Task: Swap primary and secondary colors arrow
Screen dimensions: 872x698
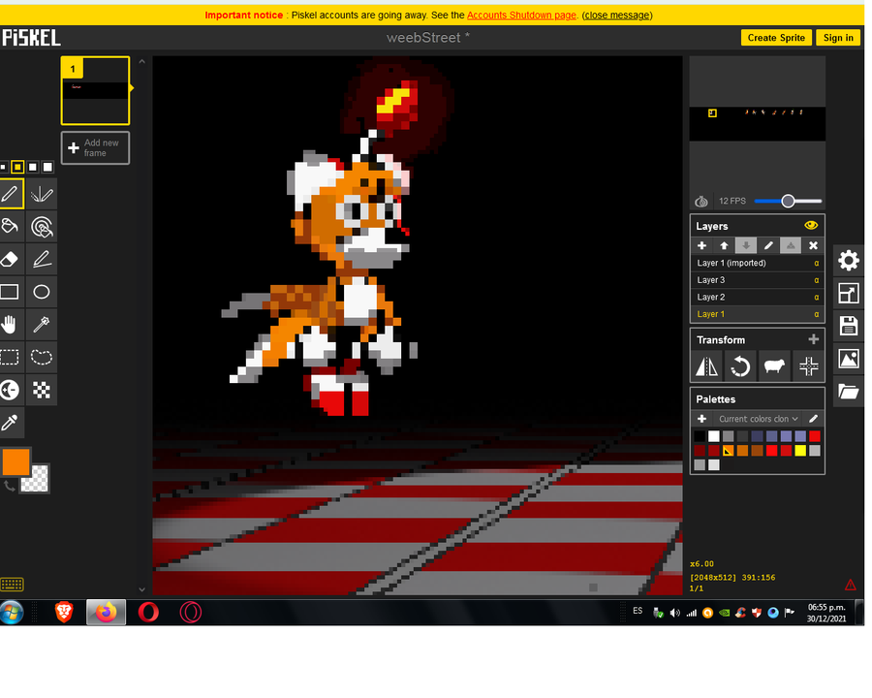Action: 9,486
